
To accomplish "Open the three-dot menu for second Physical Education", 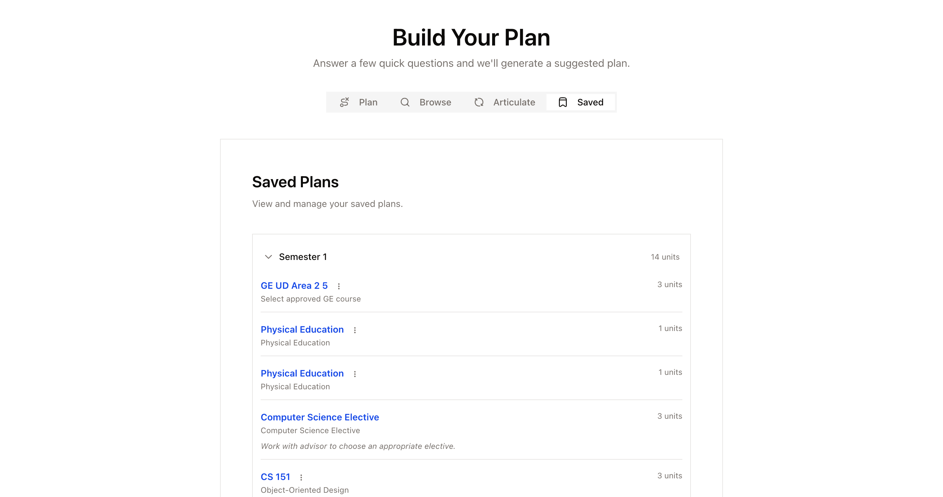I will coord(355,374).
